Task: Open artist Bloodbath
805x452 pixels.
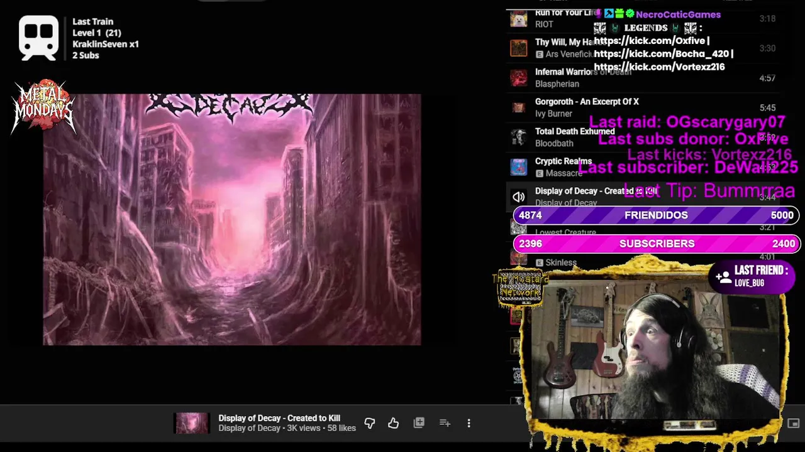Action: (554, 143)
